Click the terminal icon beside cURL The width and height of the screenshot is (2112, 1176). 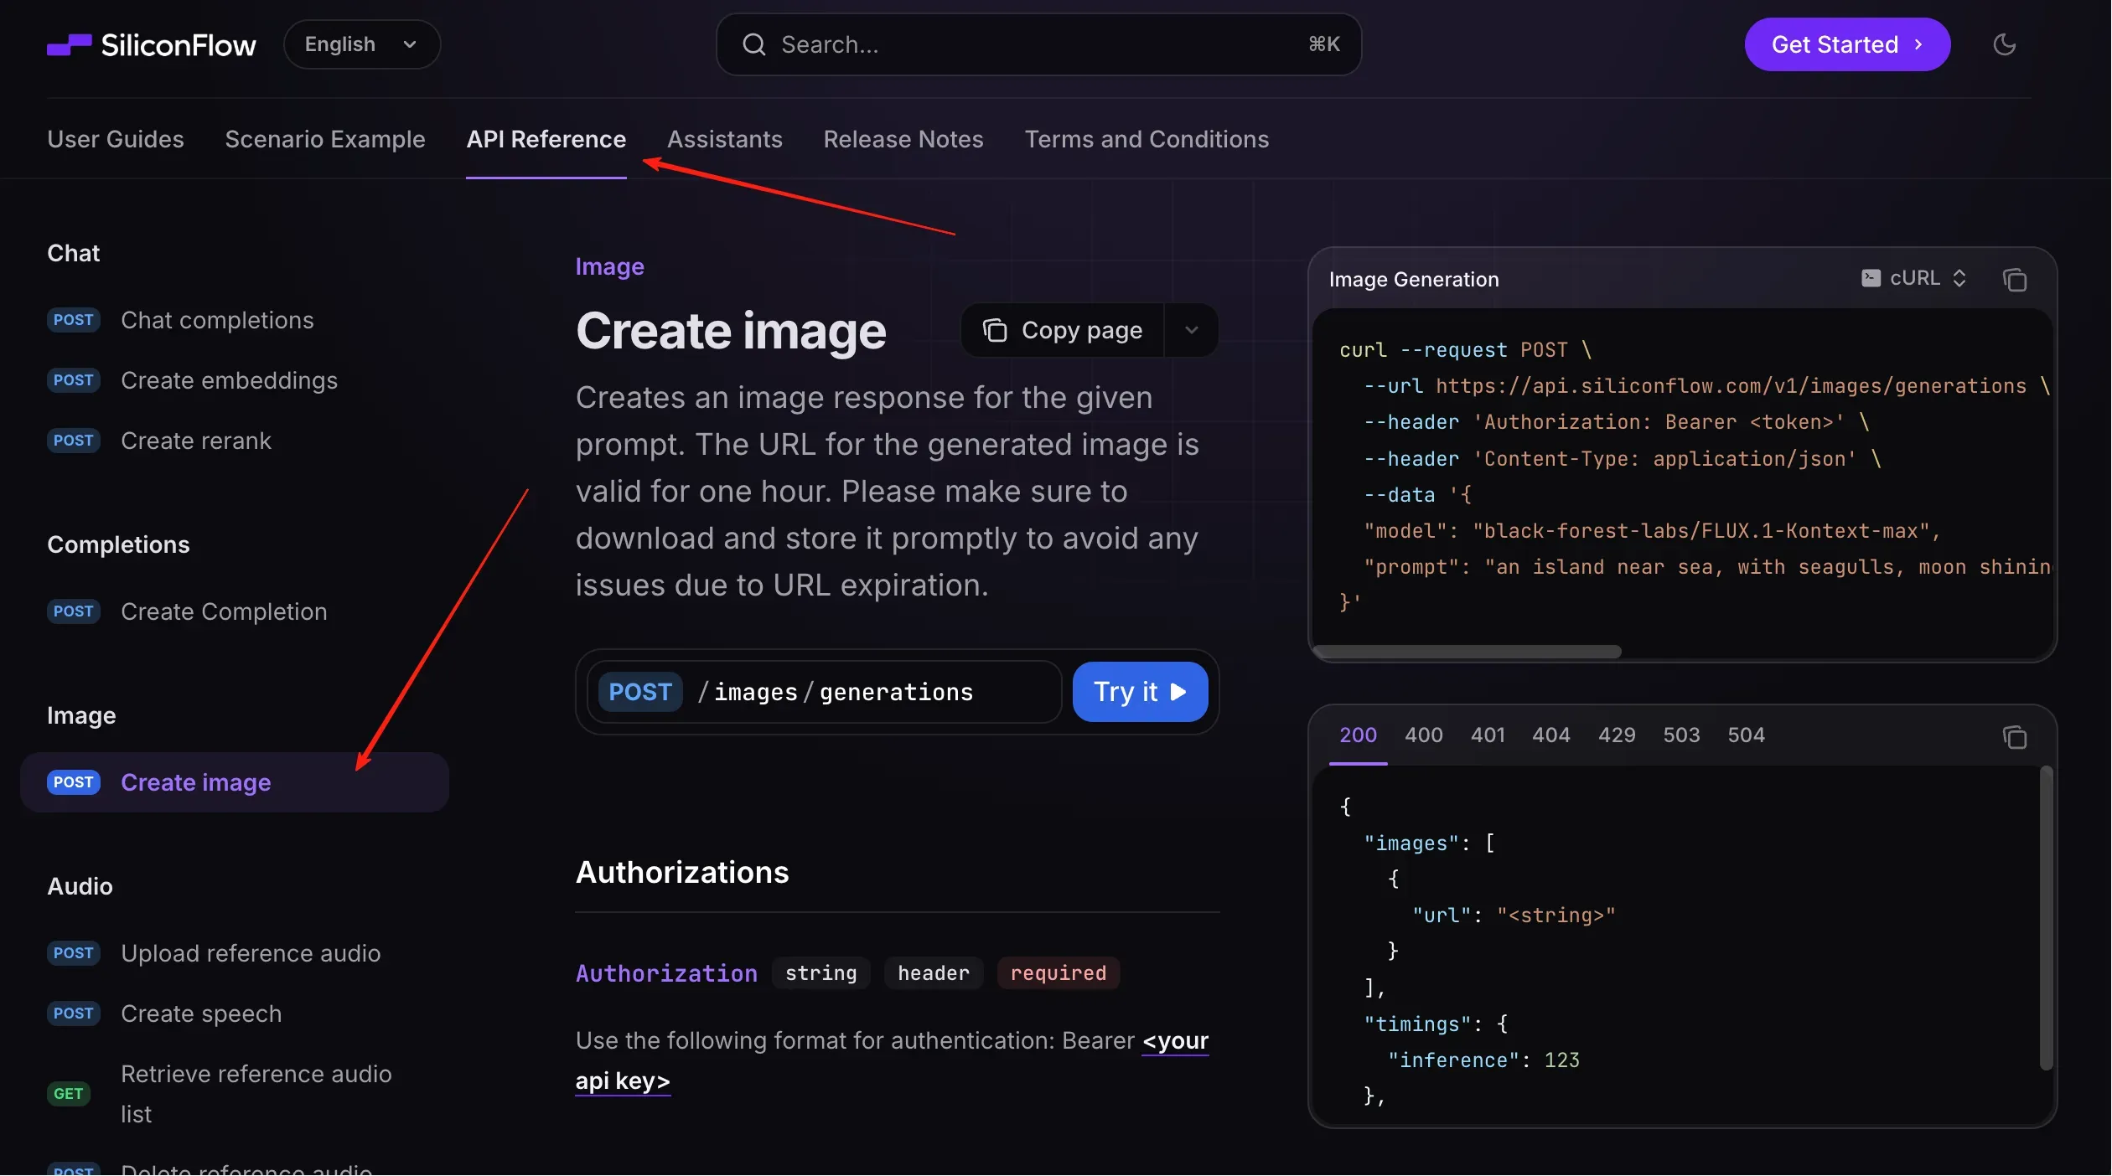pos(1871,278)
